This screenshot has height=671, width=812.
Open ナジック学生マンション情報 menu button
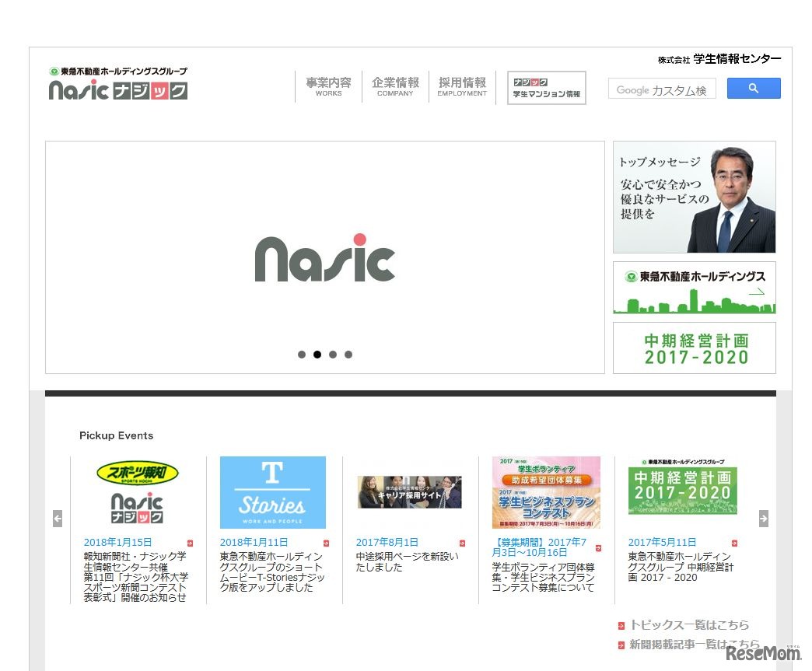tap(546, 88)
